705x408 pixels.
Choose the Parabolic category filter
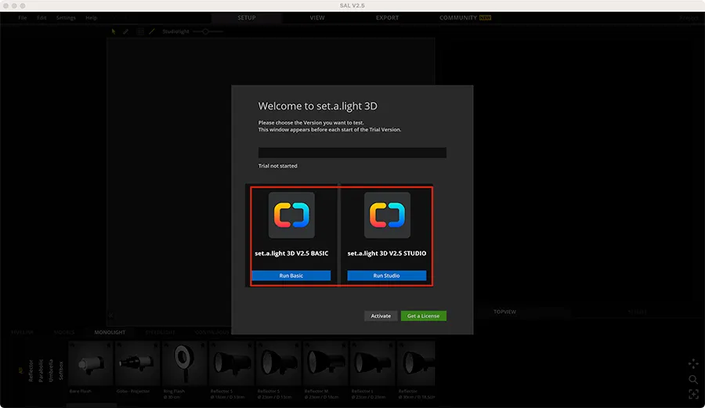coord(41,370)
